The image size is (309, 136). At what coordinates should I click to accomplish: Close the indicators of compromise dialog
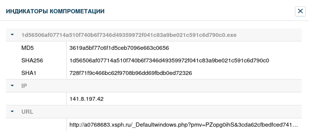coord(300,11)
